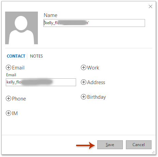The image size is (158, 157).
Task: Open the NOTES tab
Action: [37, 56]
